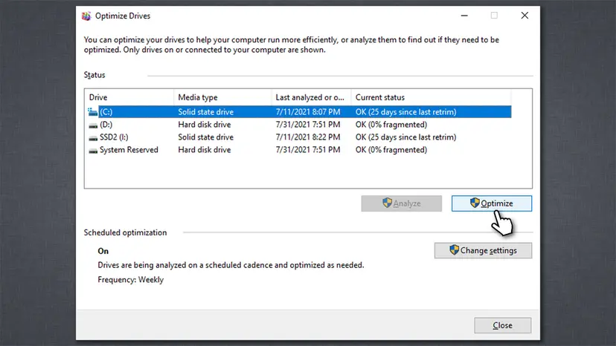The height and width of the screenshot is (346, 616).
Task: Click the date 7/11/2021 8:22 PM
Action: pos(308,137)
